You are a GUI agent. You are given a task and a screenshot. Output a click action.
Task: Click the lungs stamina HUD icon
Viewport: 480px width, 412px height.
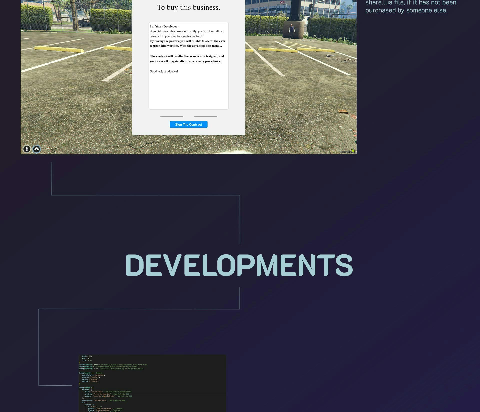coord(37,149)
